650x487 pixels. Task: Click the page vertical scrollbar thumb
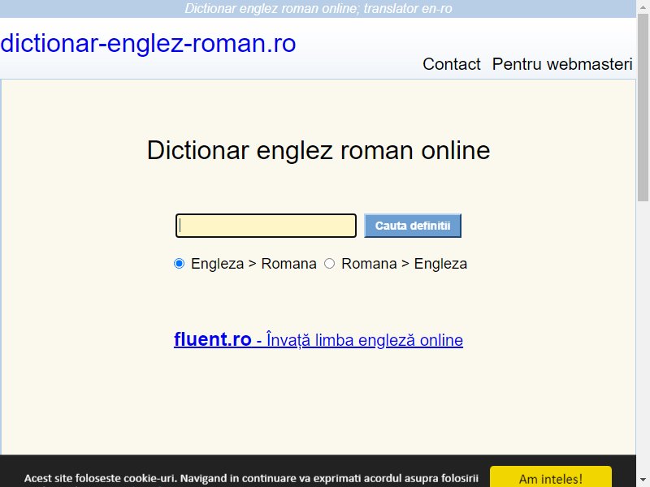[x=643, y=108]
